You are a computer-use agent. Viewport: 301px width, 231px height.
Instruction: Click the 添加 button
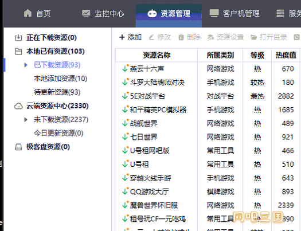tap(130, 37)
